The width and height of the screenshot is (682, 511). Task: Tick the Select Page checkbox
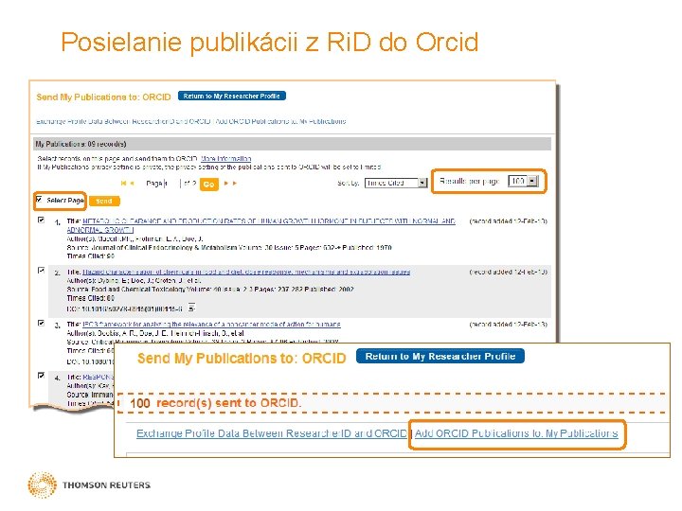(x=39, y=200)
